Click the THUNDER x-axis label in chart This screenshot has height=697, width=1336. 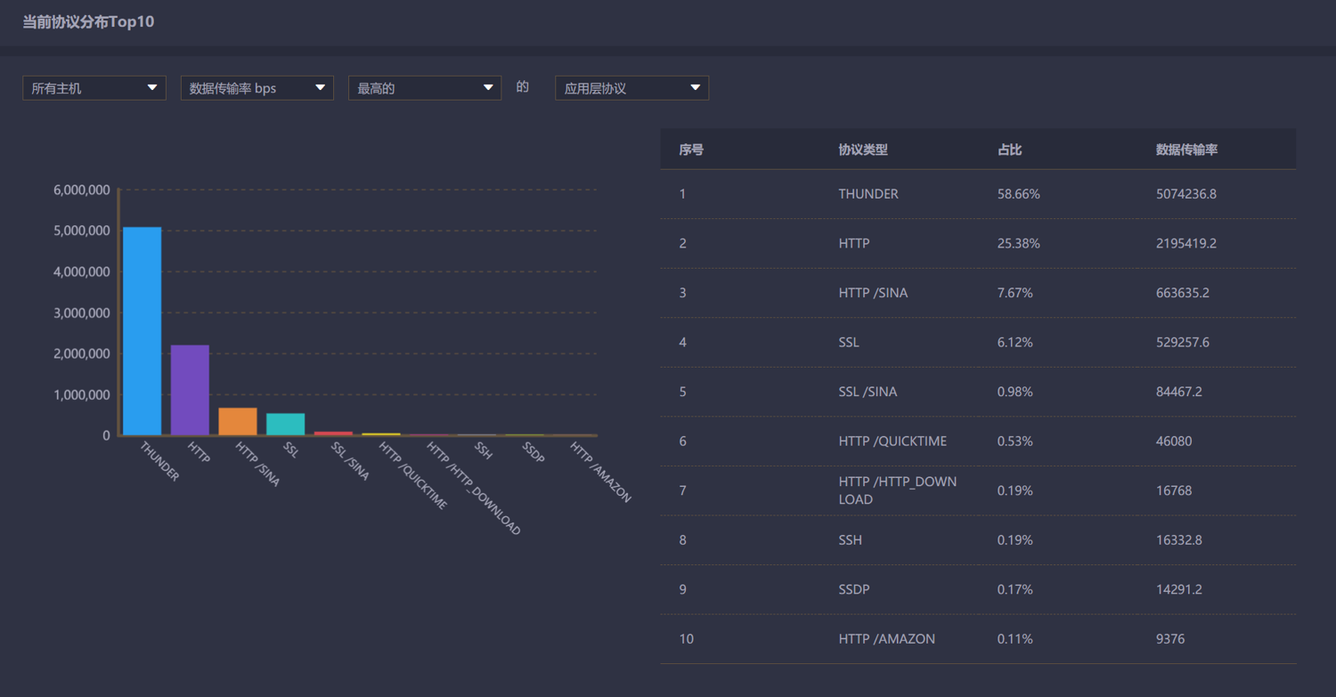(160, 461)
